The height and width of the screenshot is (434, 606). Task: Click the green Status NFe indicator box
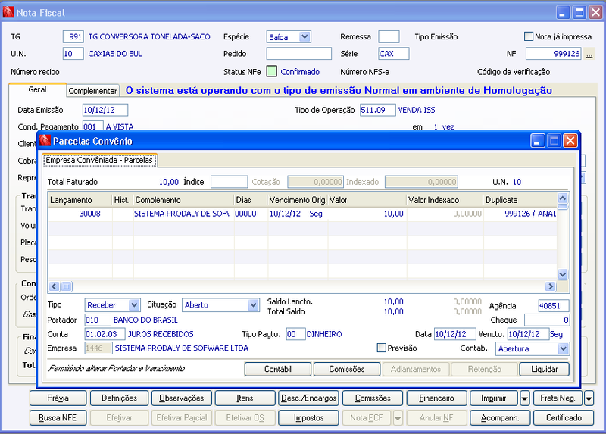tap(272, 71)
